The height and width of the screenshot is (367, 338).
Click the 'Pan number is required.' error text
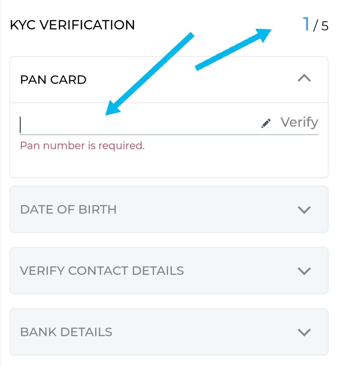tap(82, 146)
